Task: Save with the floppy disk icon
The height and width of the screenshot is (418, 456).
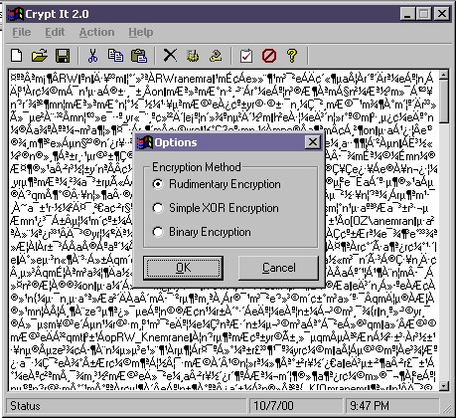Action: [63, 56]
